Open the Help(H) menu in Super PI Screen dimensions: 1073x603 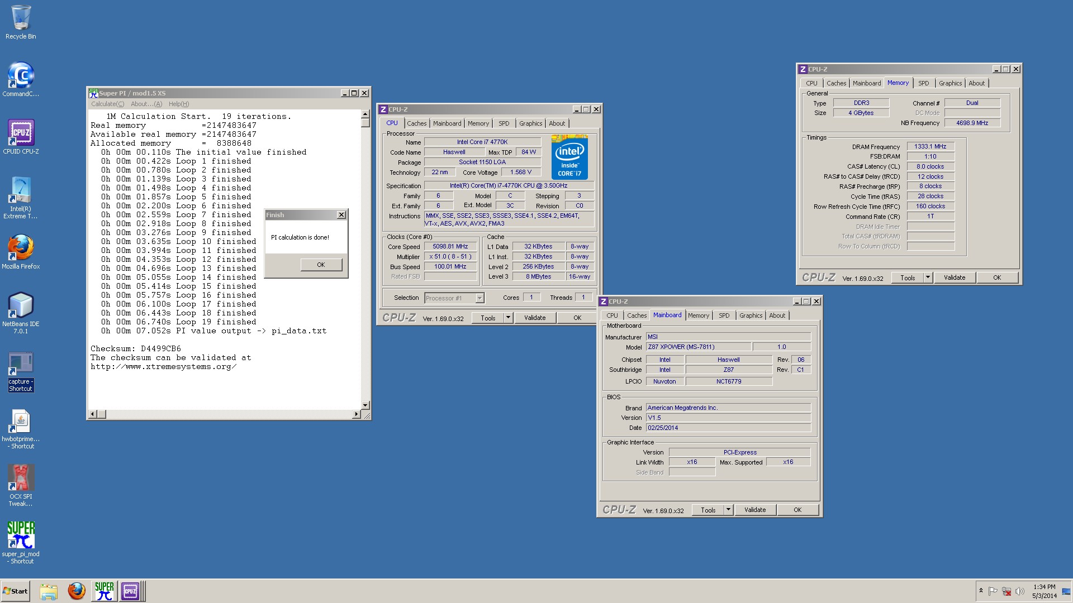point(179,104)
